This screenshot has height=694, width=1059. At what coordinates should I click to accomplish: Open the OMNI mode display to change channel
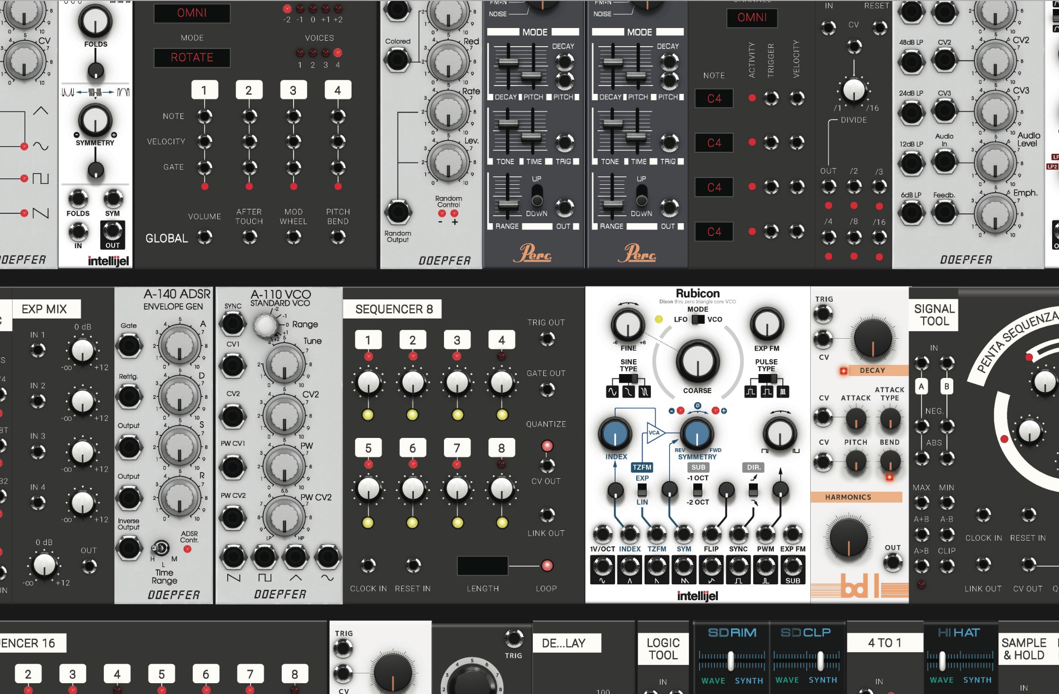(752, 18)
